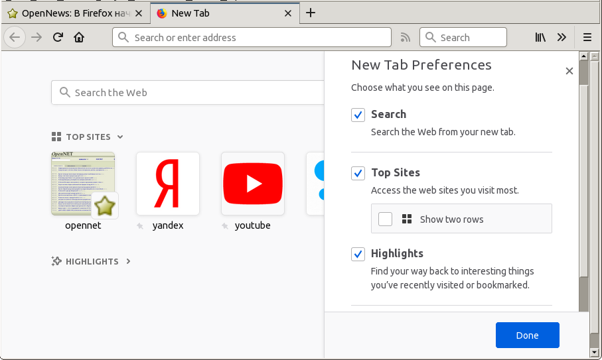
Task: Collapse the Top Sites section chevron
Action: (x=120, y=137)
